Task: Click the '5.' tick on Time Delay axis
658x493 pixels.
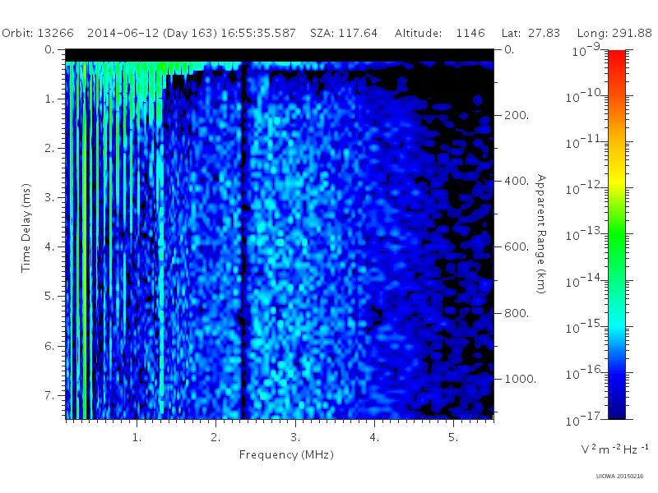Action: tap(49, 297)
